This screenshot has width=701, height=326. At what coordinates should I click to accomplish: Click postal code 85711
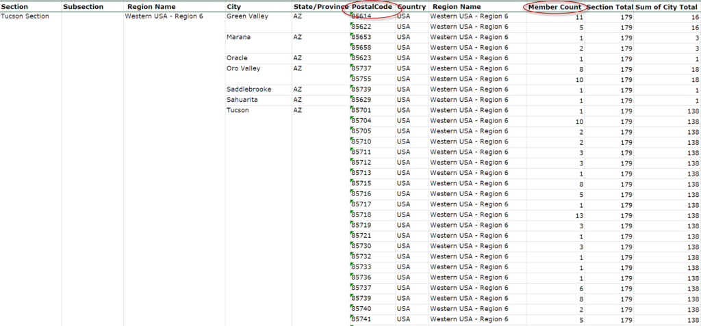point(361,152)
